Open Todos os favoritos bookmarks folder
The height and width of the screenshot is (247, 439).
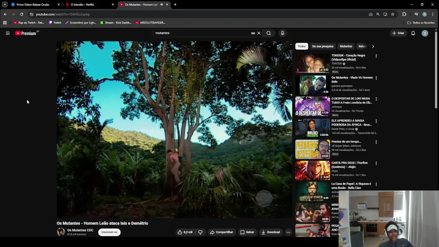[x=421, y=23]
